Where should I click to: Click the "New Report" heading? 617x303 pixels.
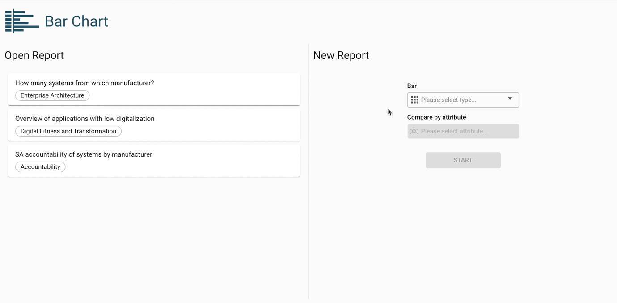pos(341,55)
